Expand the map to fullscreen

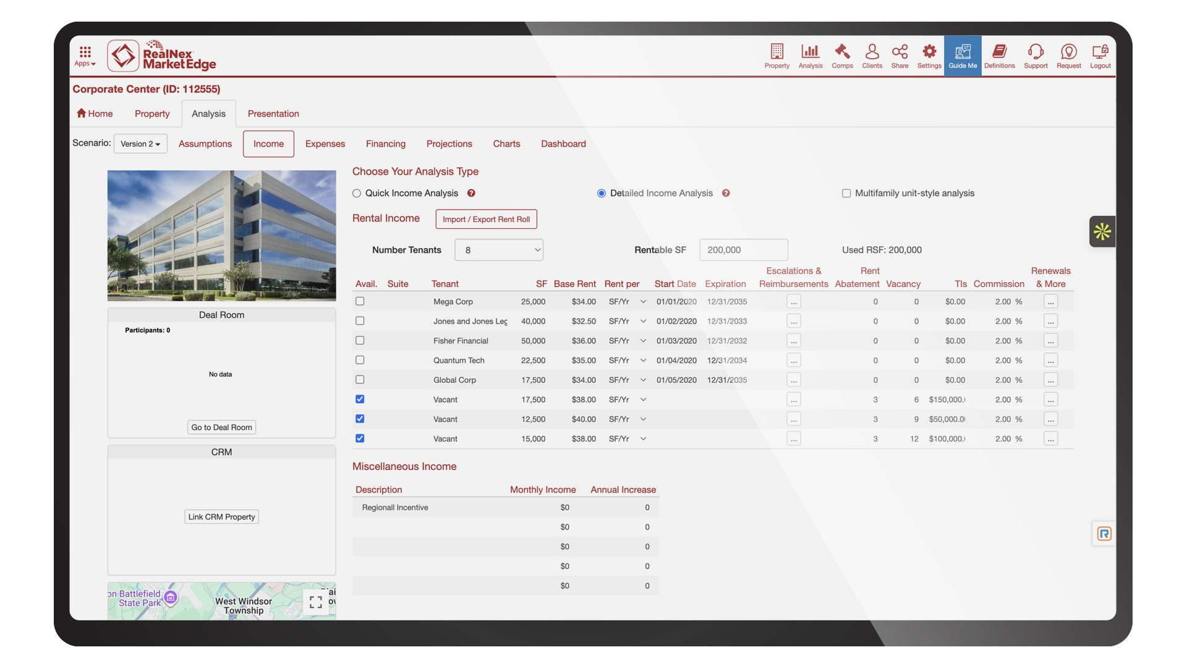pyautogui.click(x=316, y=602)
